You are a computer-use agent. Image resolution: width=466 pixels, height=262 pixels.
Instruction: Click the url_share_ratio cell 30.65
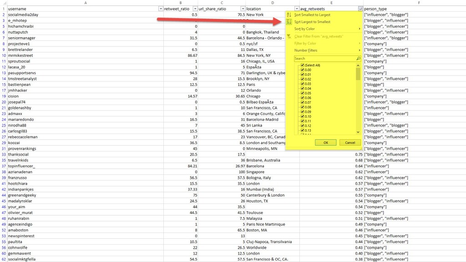[222, 96]
